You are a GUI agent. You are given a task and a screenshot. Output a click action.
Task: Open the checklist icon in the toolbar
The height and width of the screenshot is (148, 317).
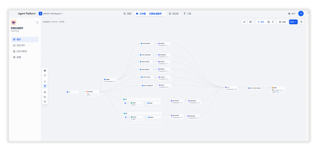point(273,22)
